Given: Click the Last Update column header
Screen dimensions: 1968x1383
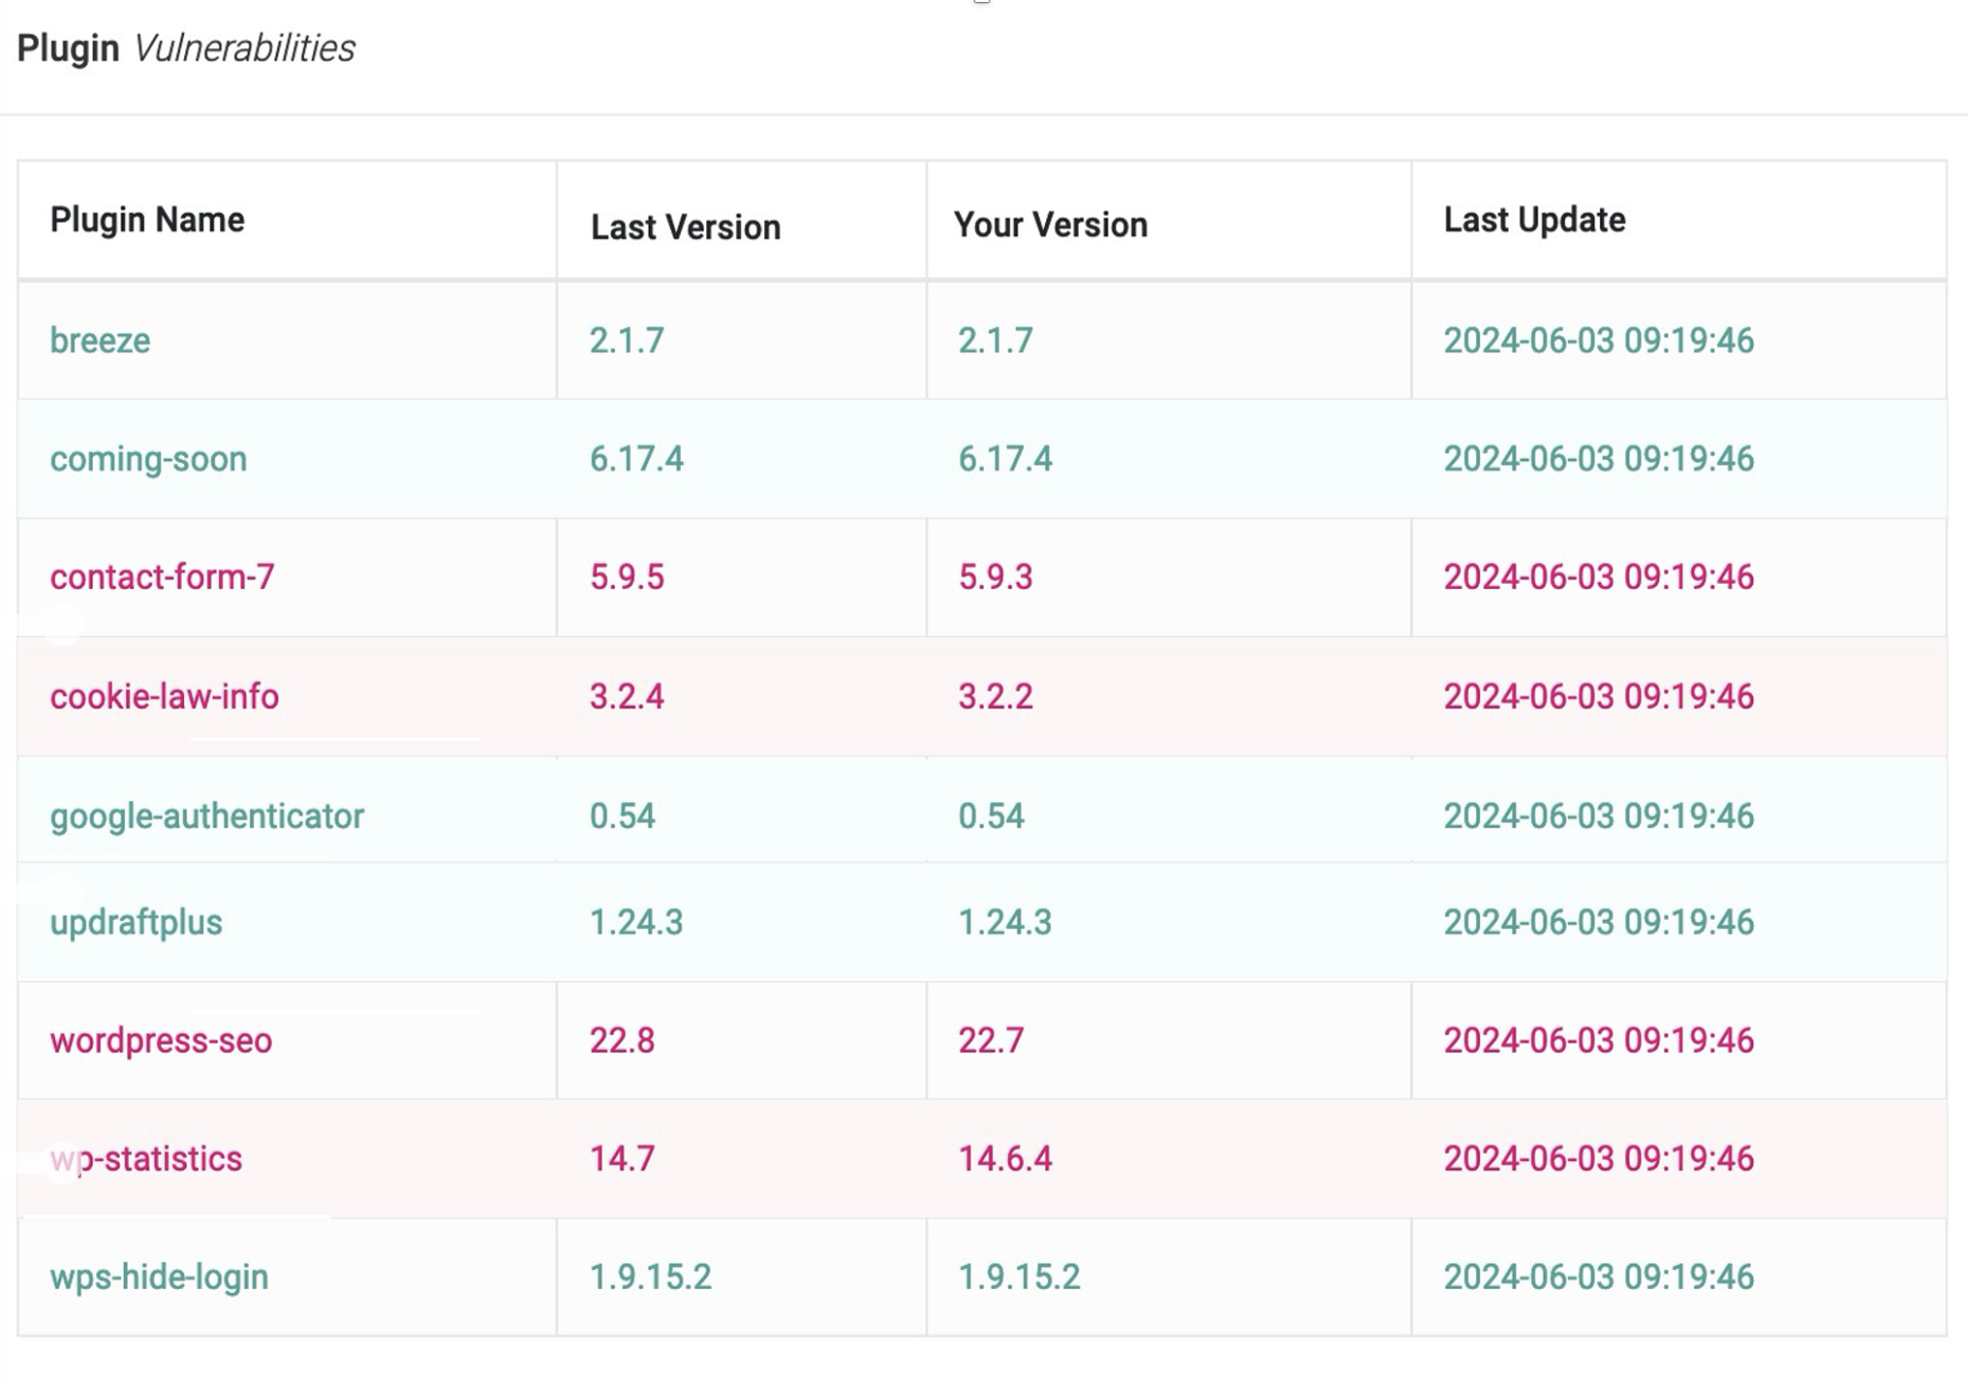Looking at the screenshot, I should (x=1535, y=220).
